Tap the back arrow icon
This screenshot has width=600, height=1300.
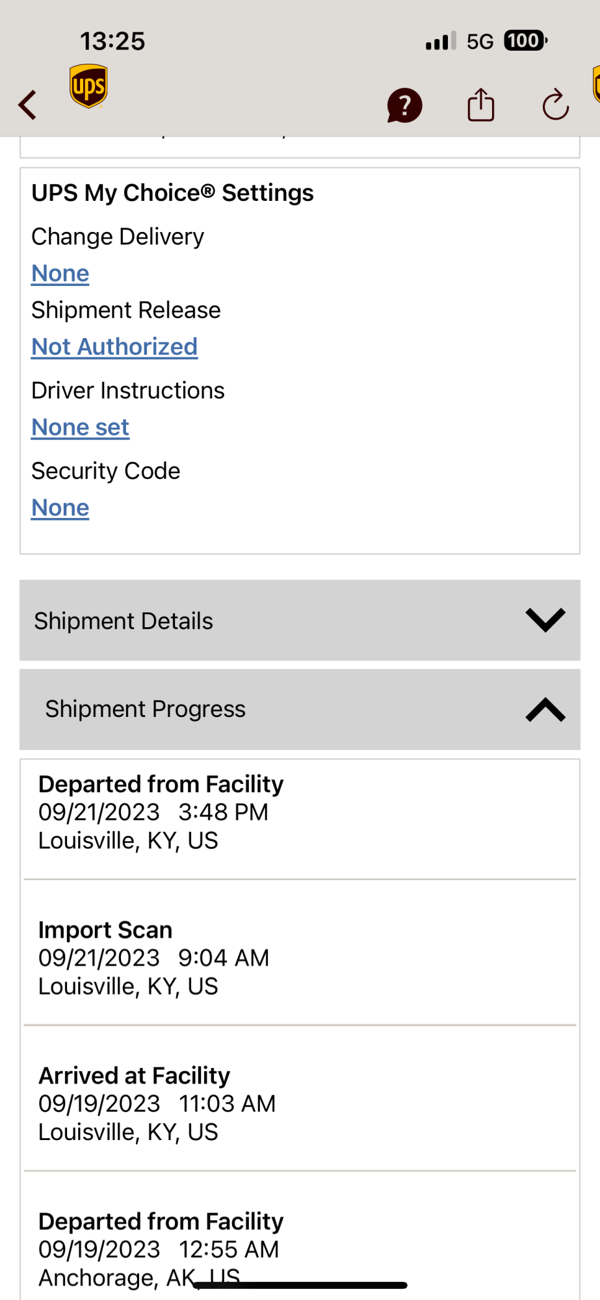coord(27,105)
